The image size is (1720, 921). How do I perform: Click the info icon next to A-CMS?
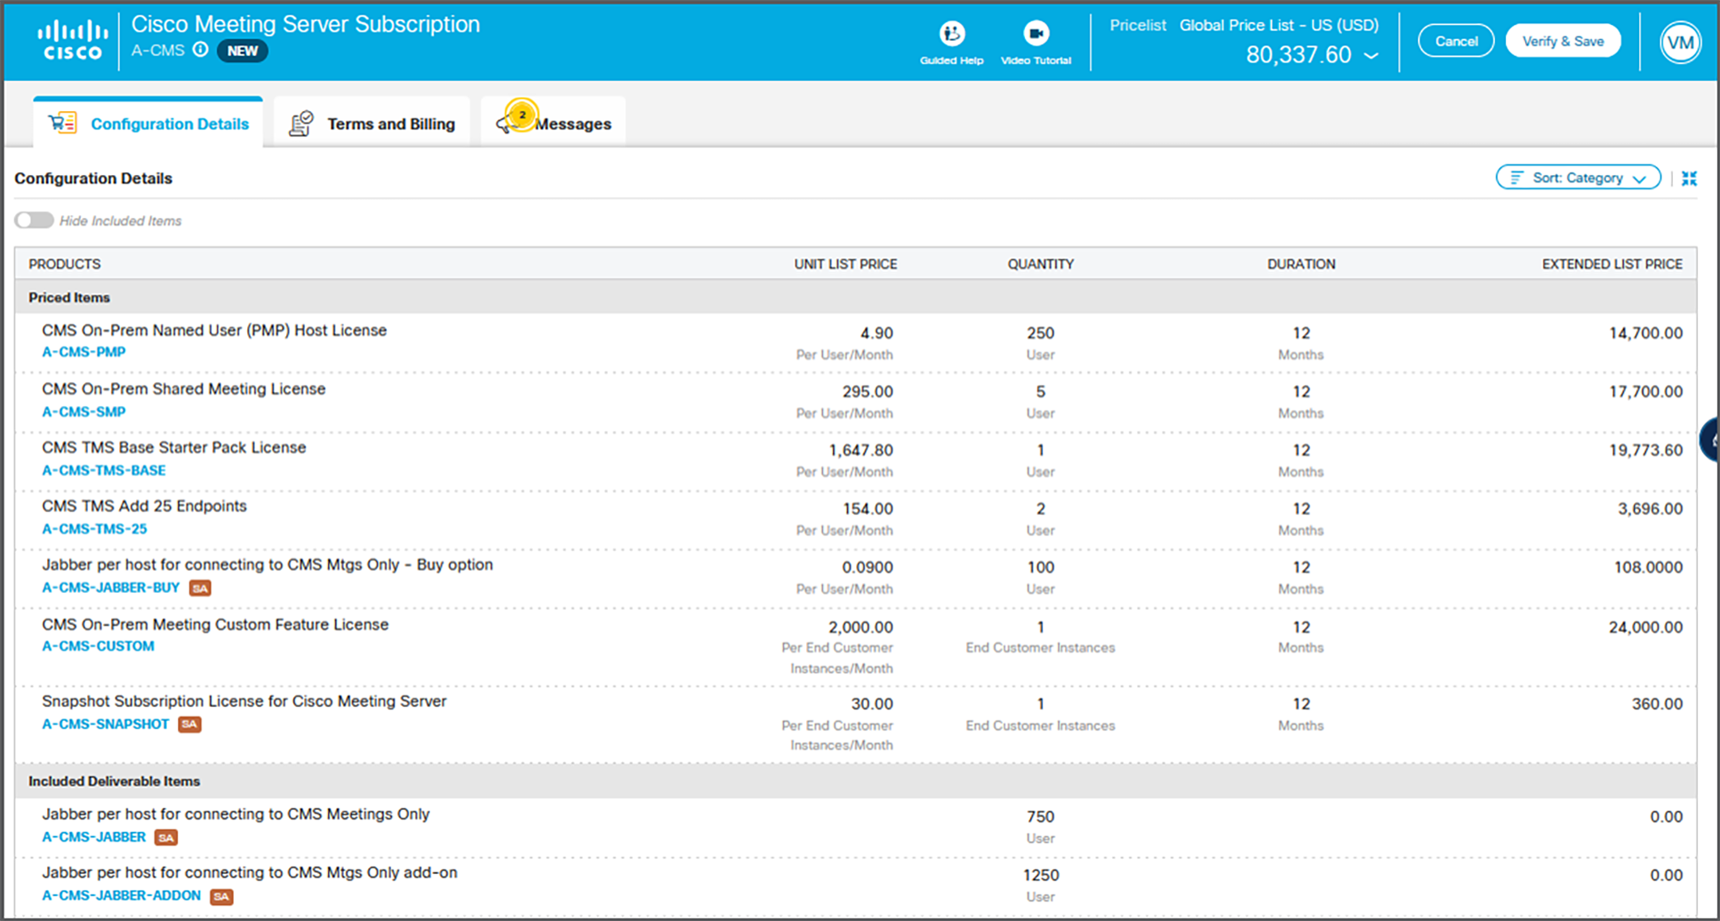(x=201, y=50)
